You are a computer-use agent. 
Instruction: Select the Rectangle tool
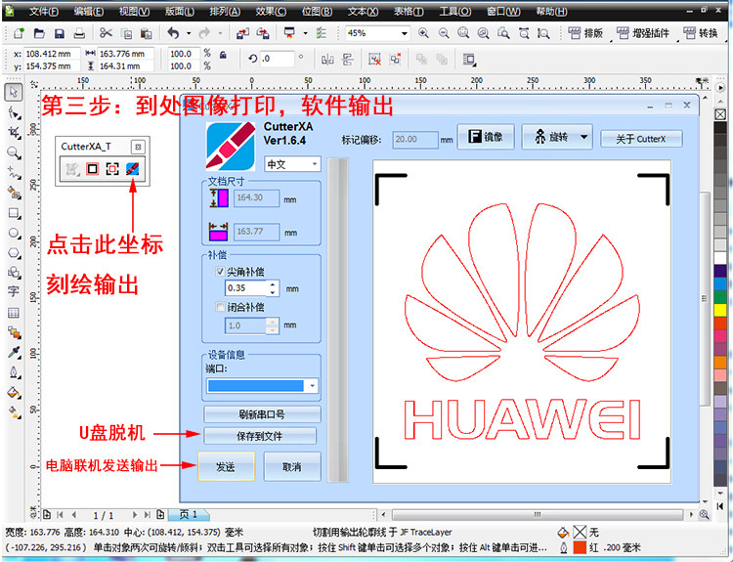coord(14,213)
